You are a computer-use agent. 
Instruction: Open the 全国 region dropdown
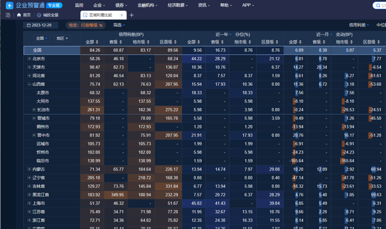tap(41, 38)
